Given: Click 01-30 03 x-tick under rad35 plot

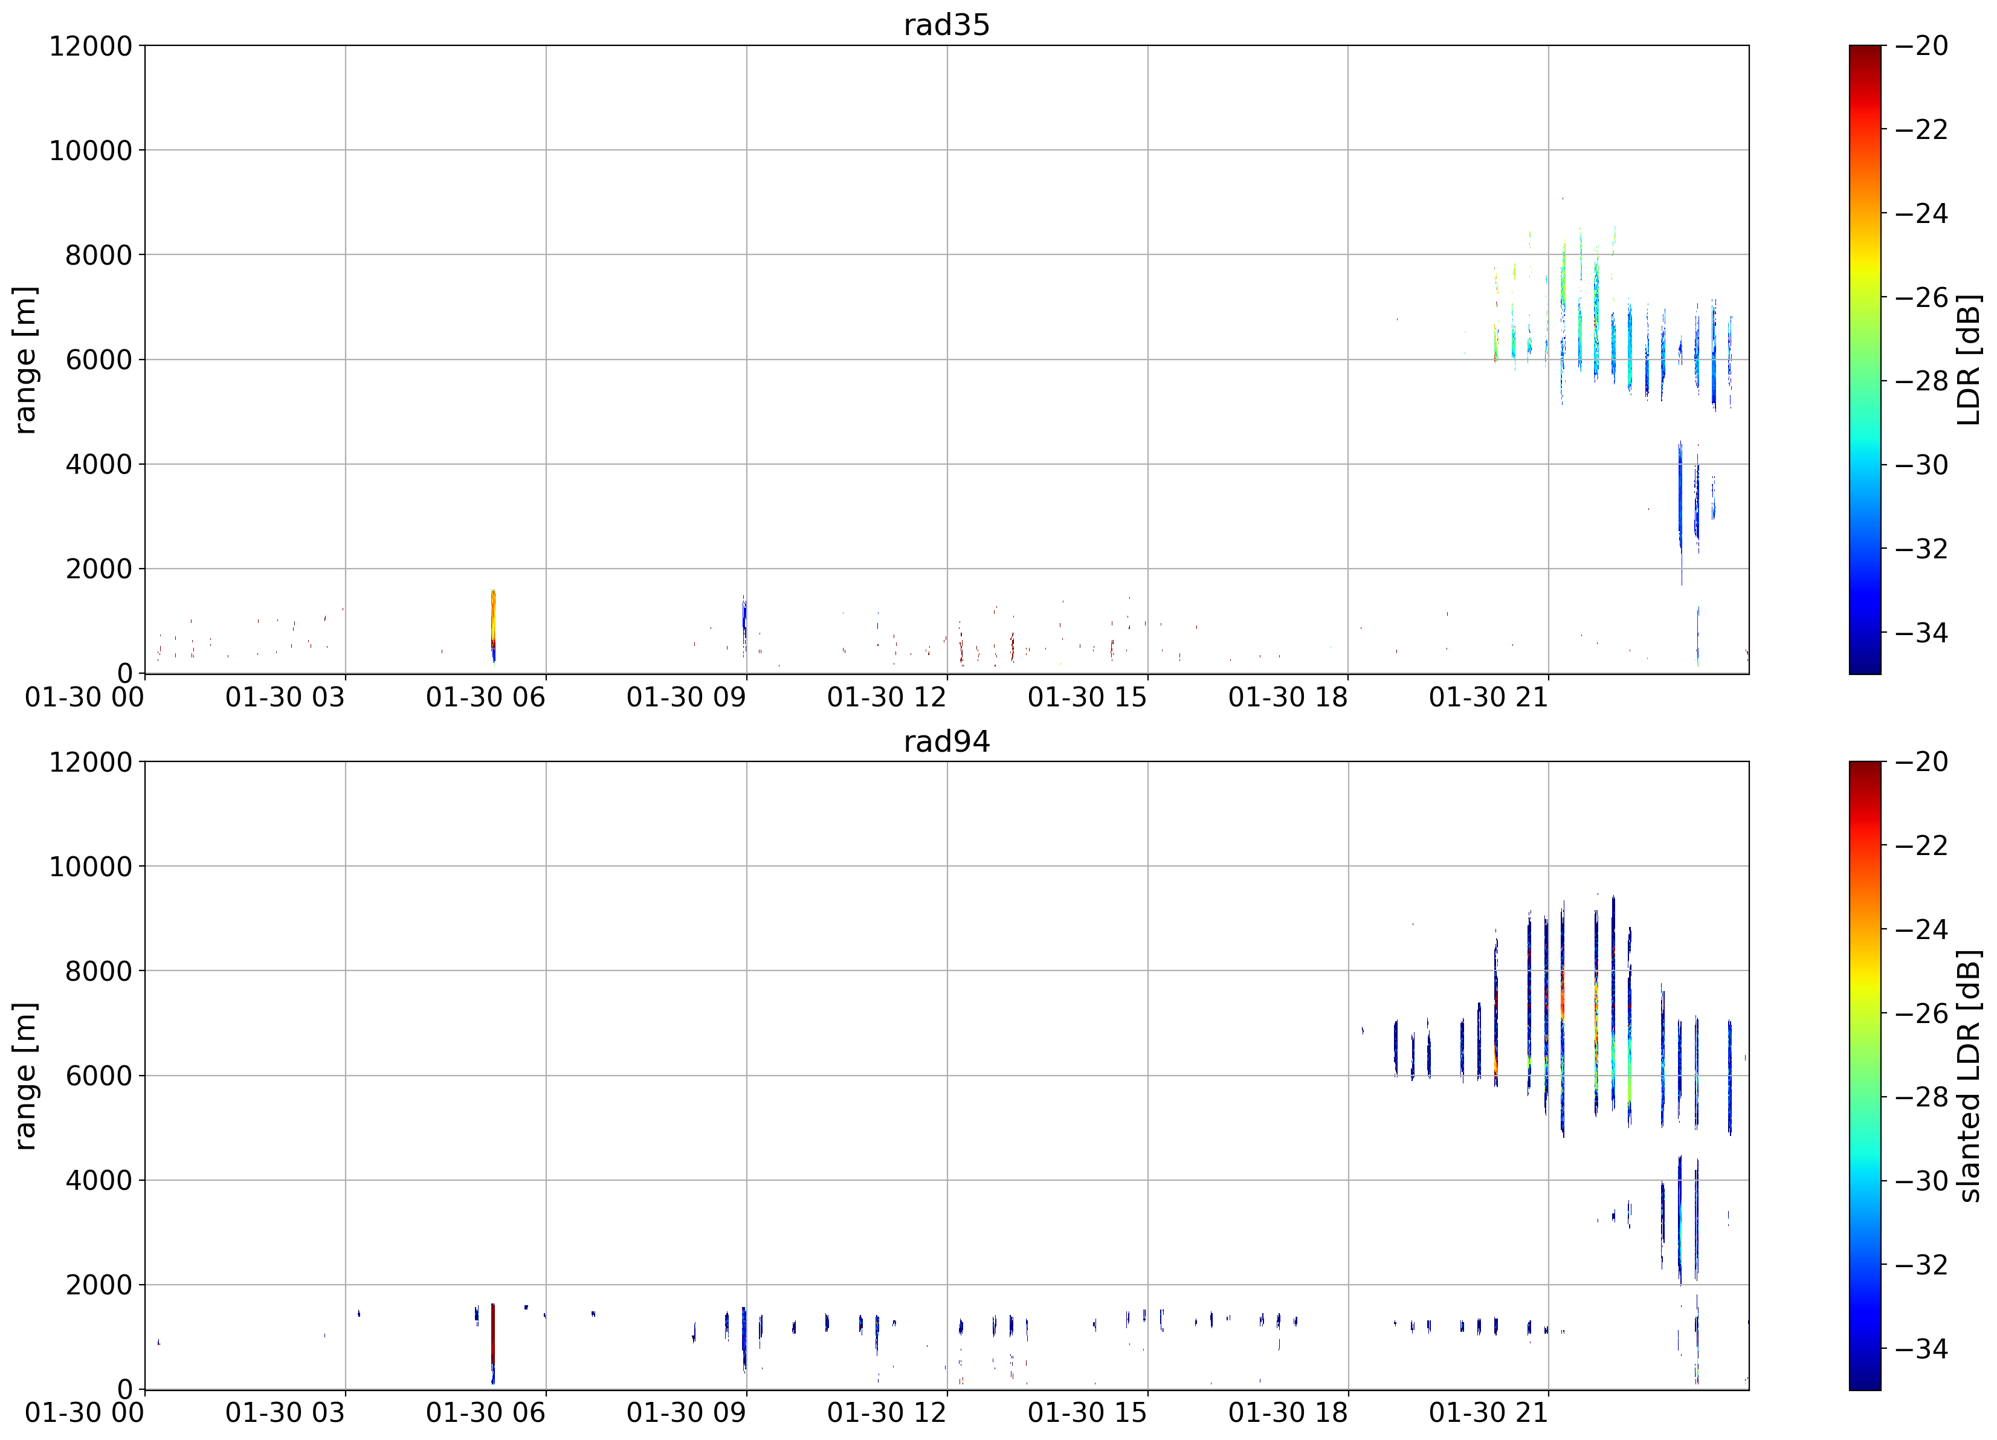Looking at the screenshot, I should pyautogui.click(x=285, y=697).
